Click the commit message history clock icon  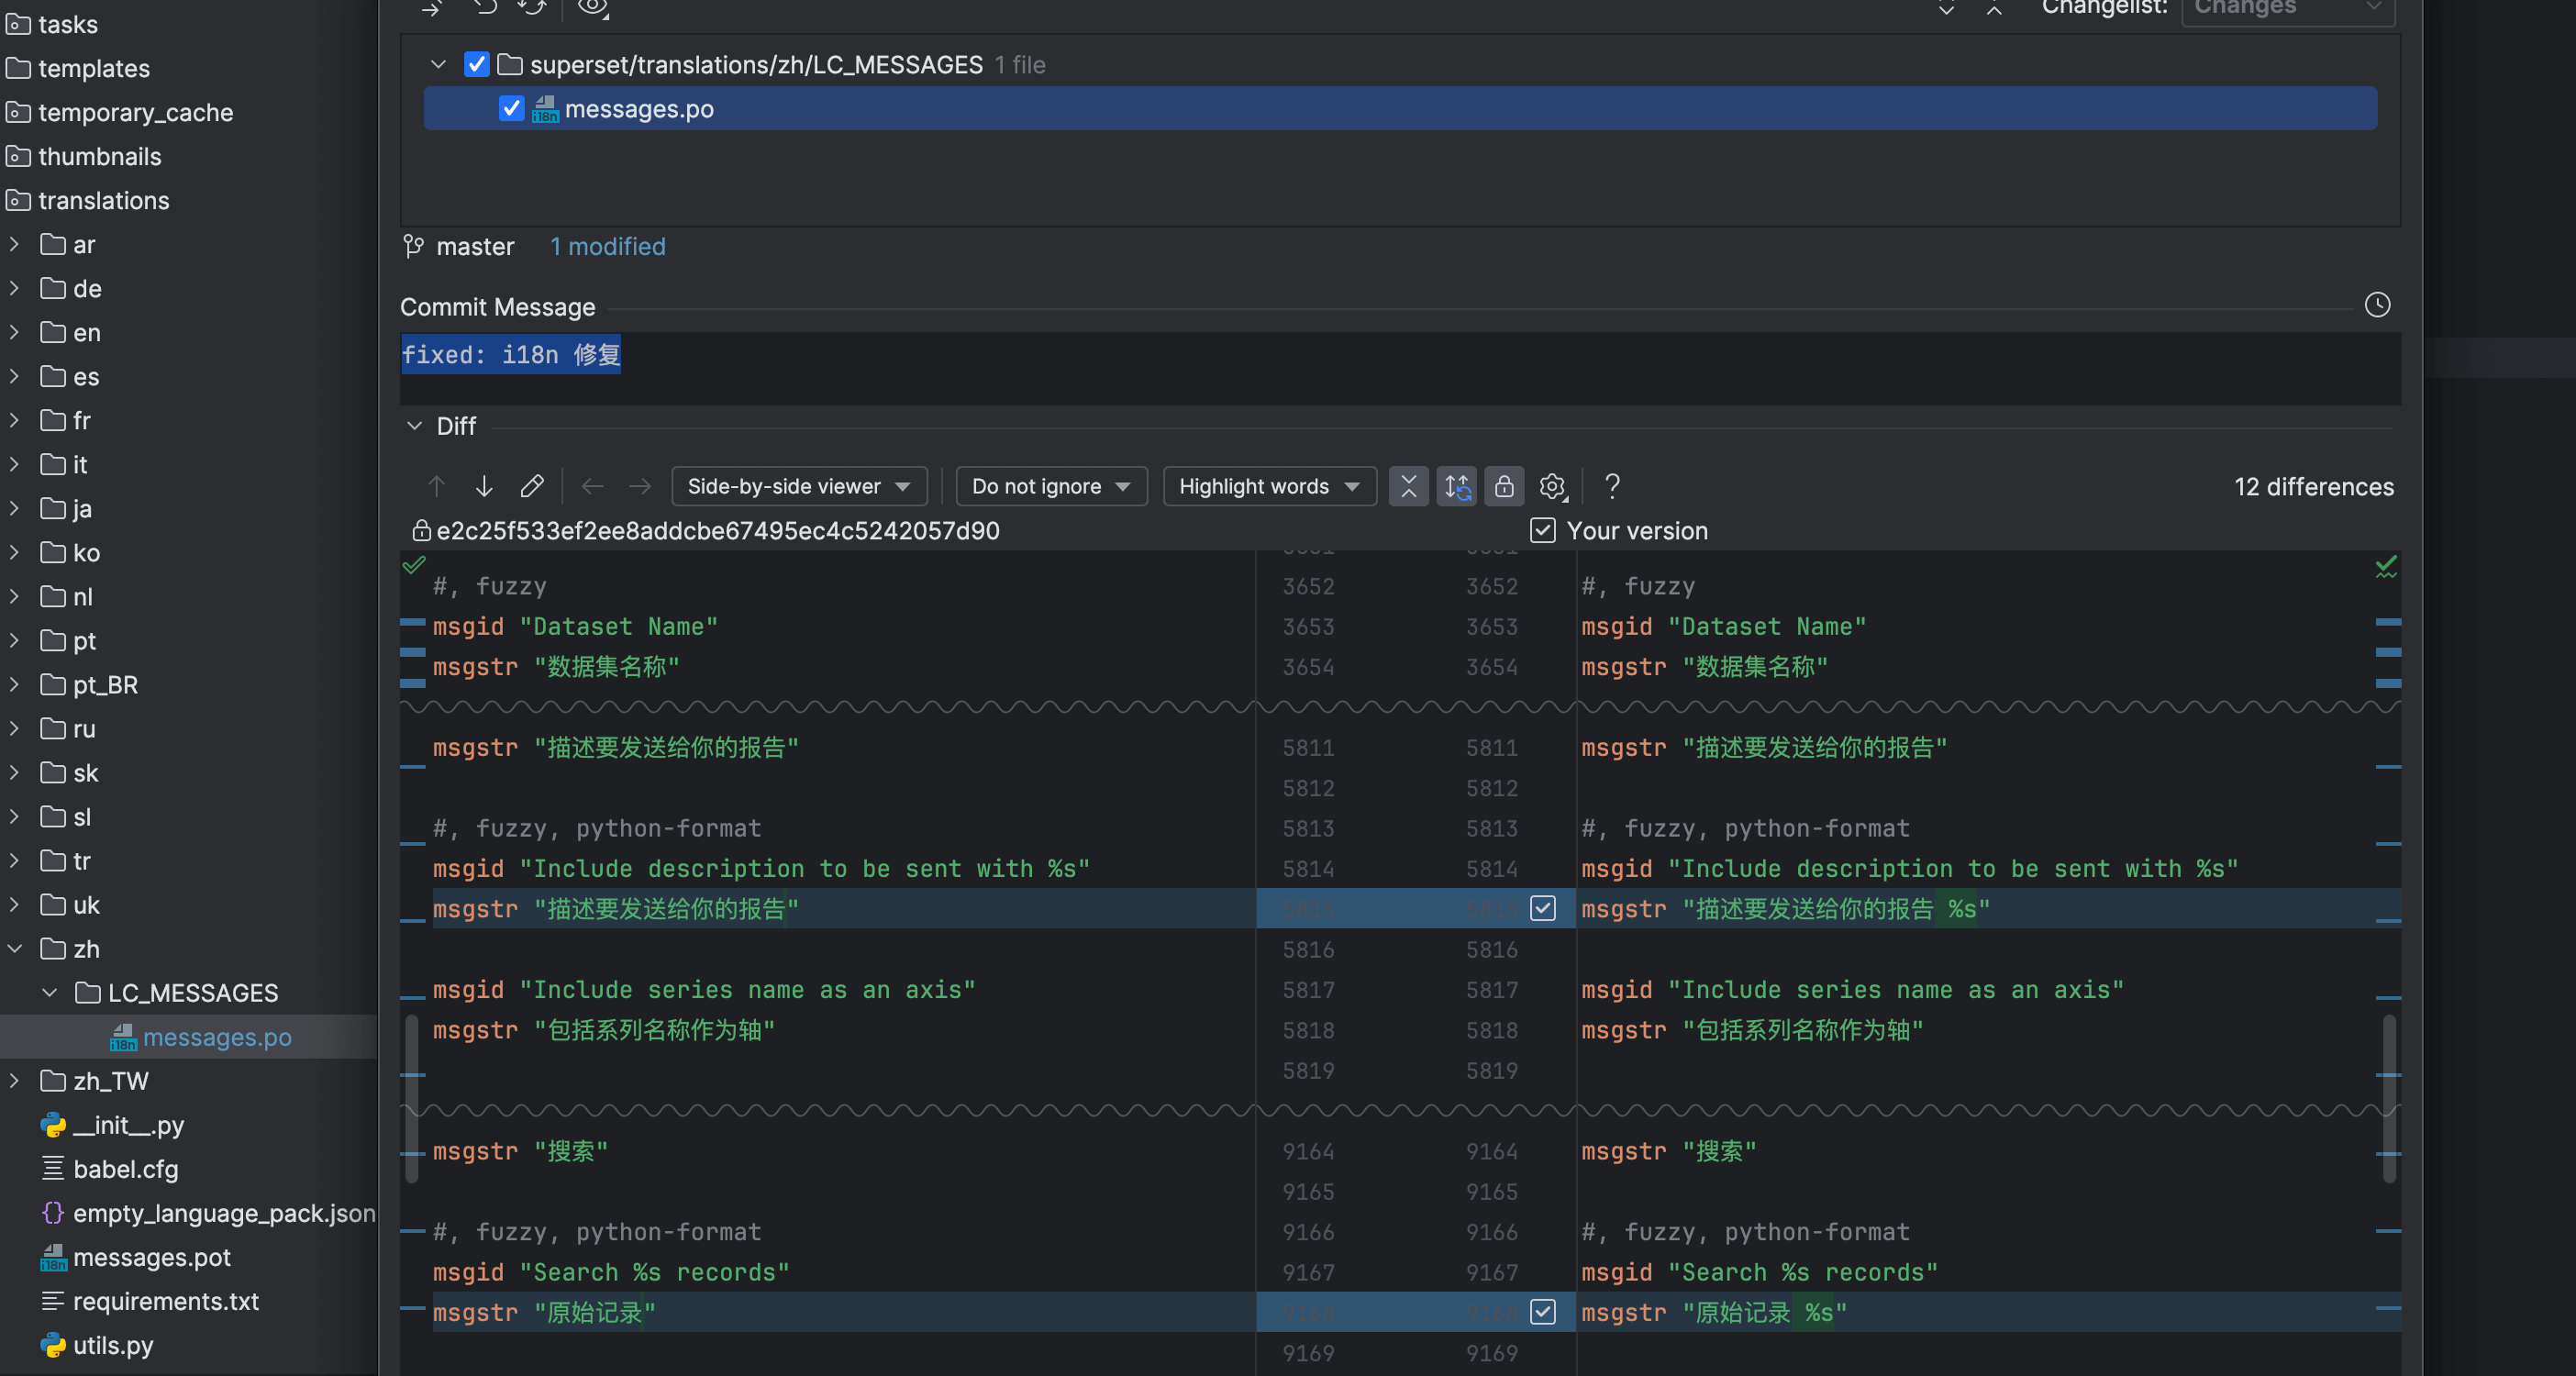click(x=2376, y=305)
